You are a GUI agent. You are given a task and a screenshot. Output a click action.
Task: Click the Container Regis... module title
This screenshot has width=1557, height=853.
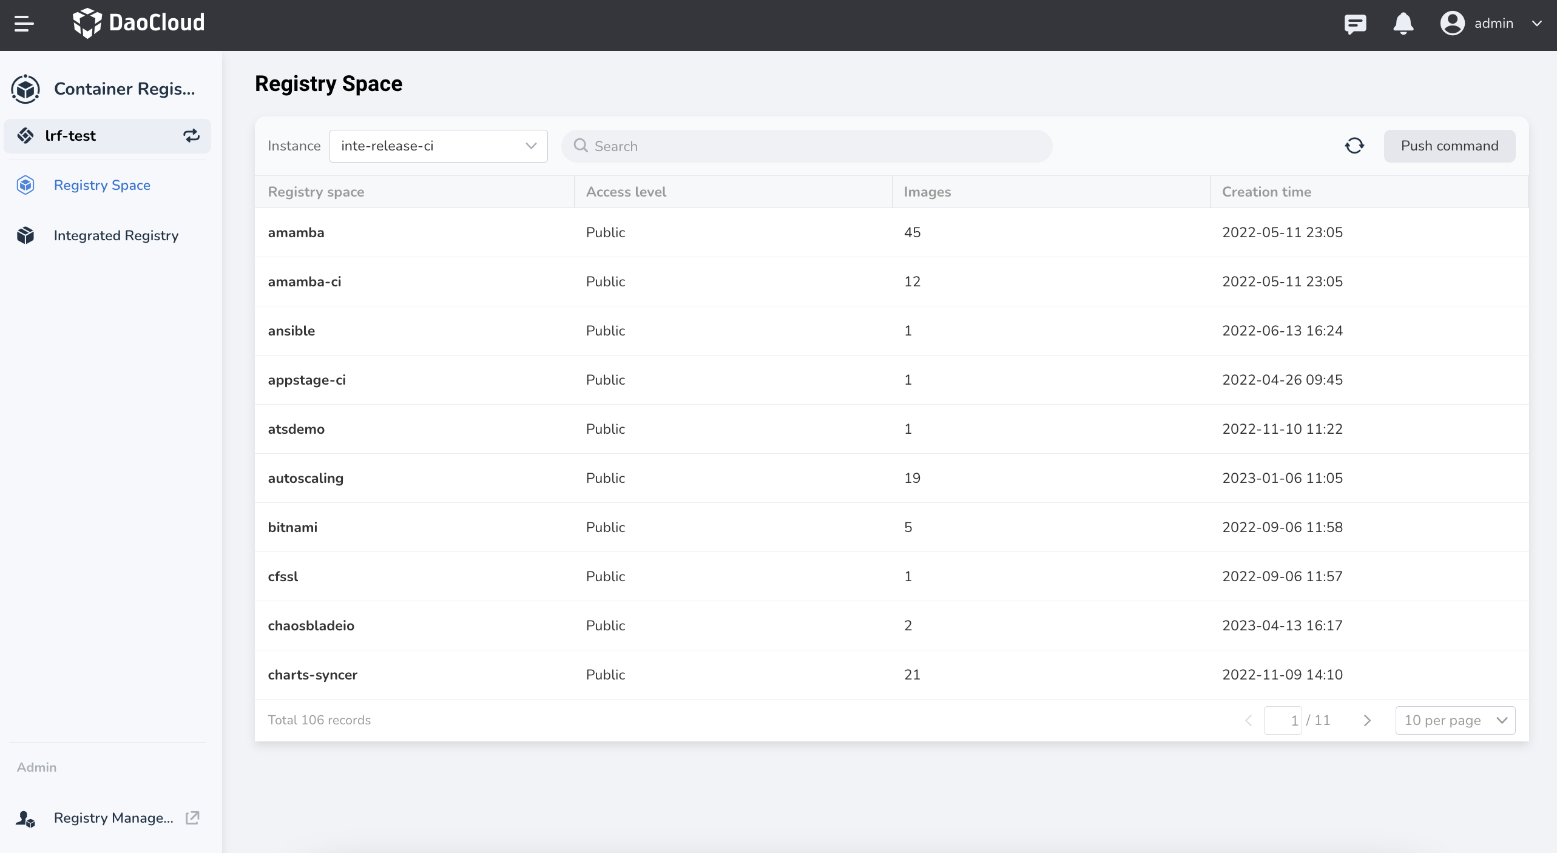[x=124, y=89]
